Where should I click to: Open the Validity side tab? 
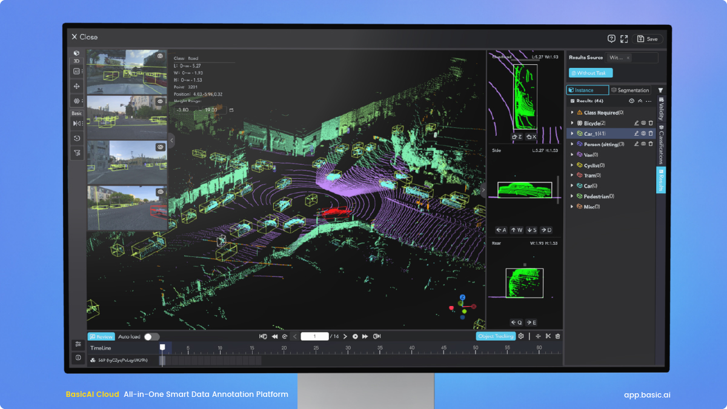click(661, 109)
